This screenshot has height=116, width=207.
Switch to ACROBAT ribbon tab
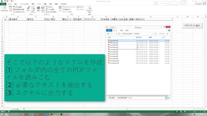point(64,4)
